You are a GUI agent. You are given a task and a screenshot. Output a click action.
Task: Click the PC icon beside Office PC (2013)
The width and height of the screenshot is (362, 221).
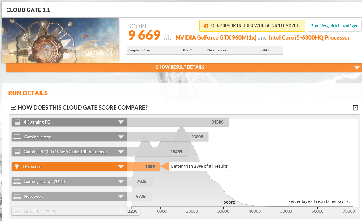point(17,210)
